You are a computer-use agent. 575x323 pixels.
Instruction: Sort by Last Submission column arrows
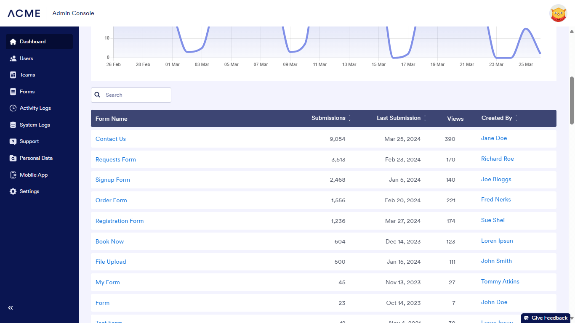click(x=425, y=118)
